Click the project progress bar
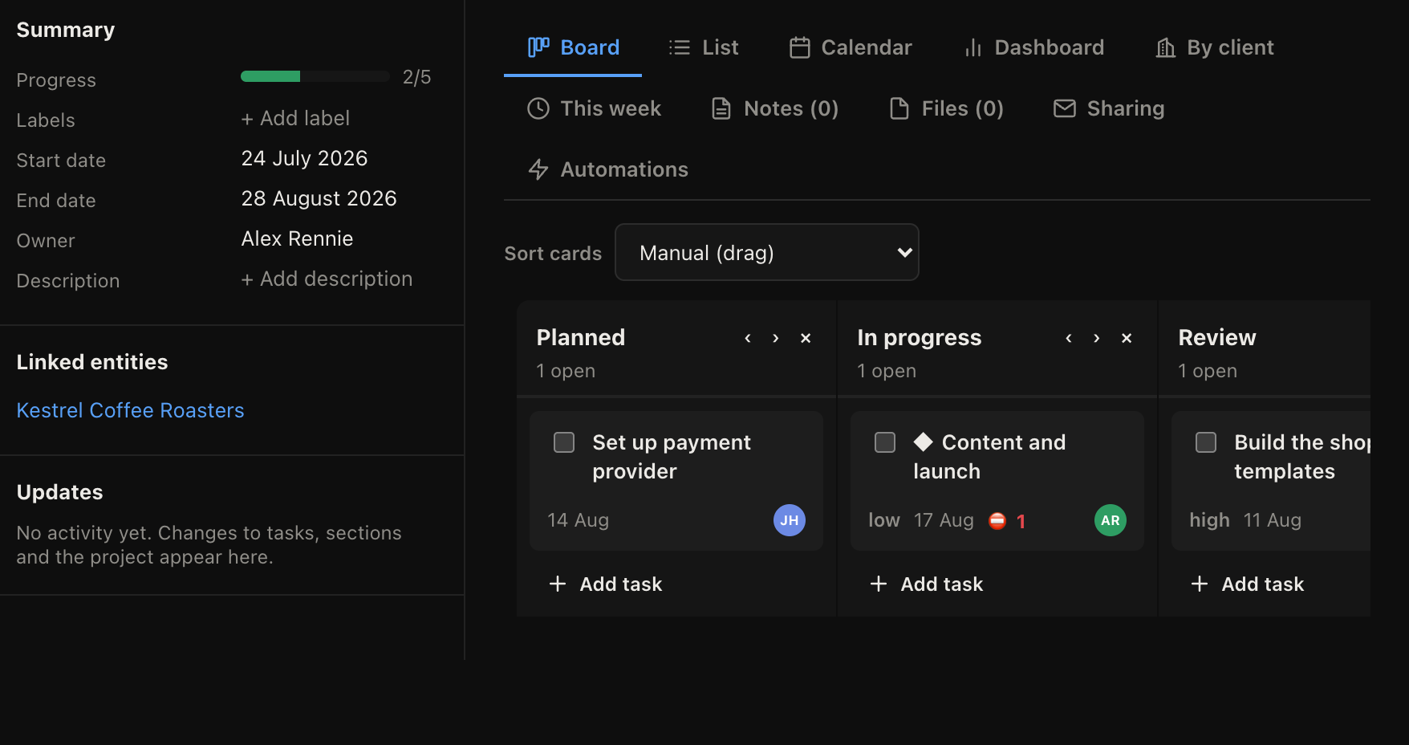The width and height of the screenshot is (1409, 745). (315, 76)
